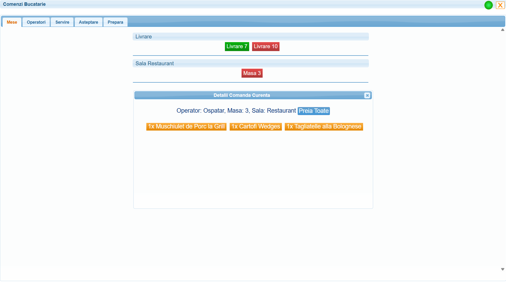The width and height of the screenshot is (506, 284).
Task: Select the Livrare 7 delivery order
Action: pyautogui.click(x=237, y=46)
